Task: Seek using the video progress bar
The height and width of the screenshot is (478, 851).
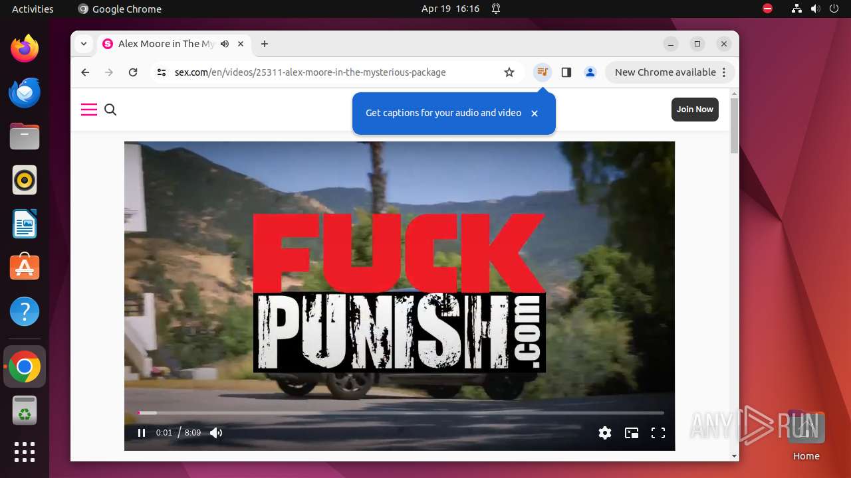Action: (x=400, y=413)
